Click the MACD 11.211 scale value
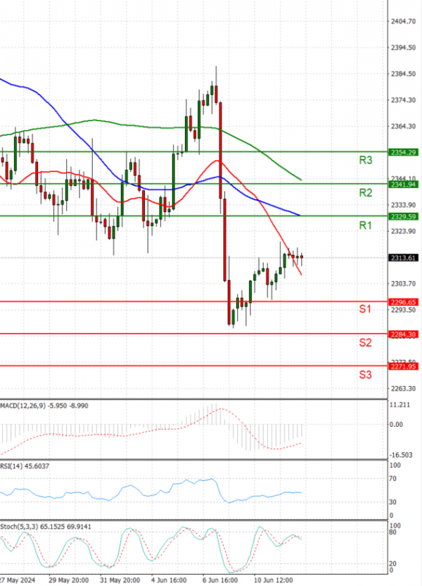Screen dimensions: 422x586 point(399,405)
